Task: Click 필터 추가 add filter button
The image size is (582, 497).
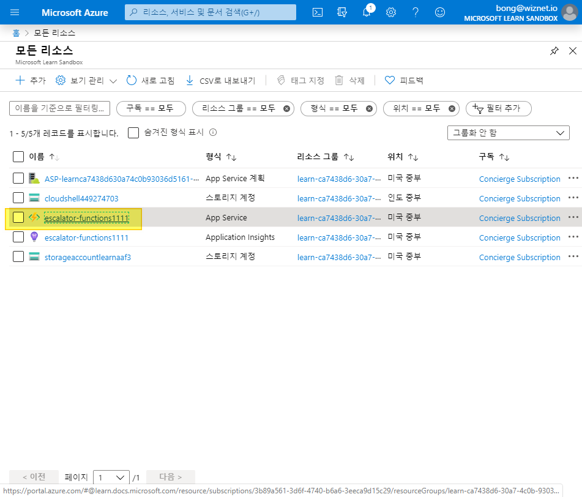Action: 499,108
